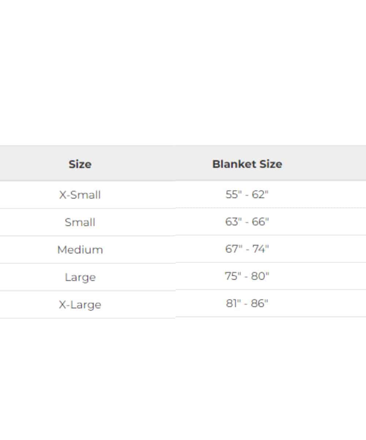366x440 pixels.
Task: Click the 75" - 80" blanket size cell
Action: tap(247, 276)
